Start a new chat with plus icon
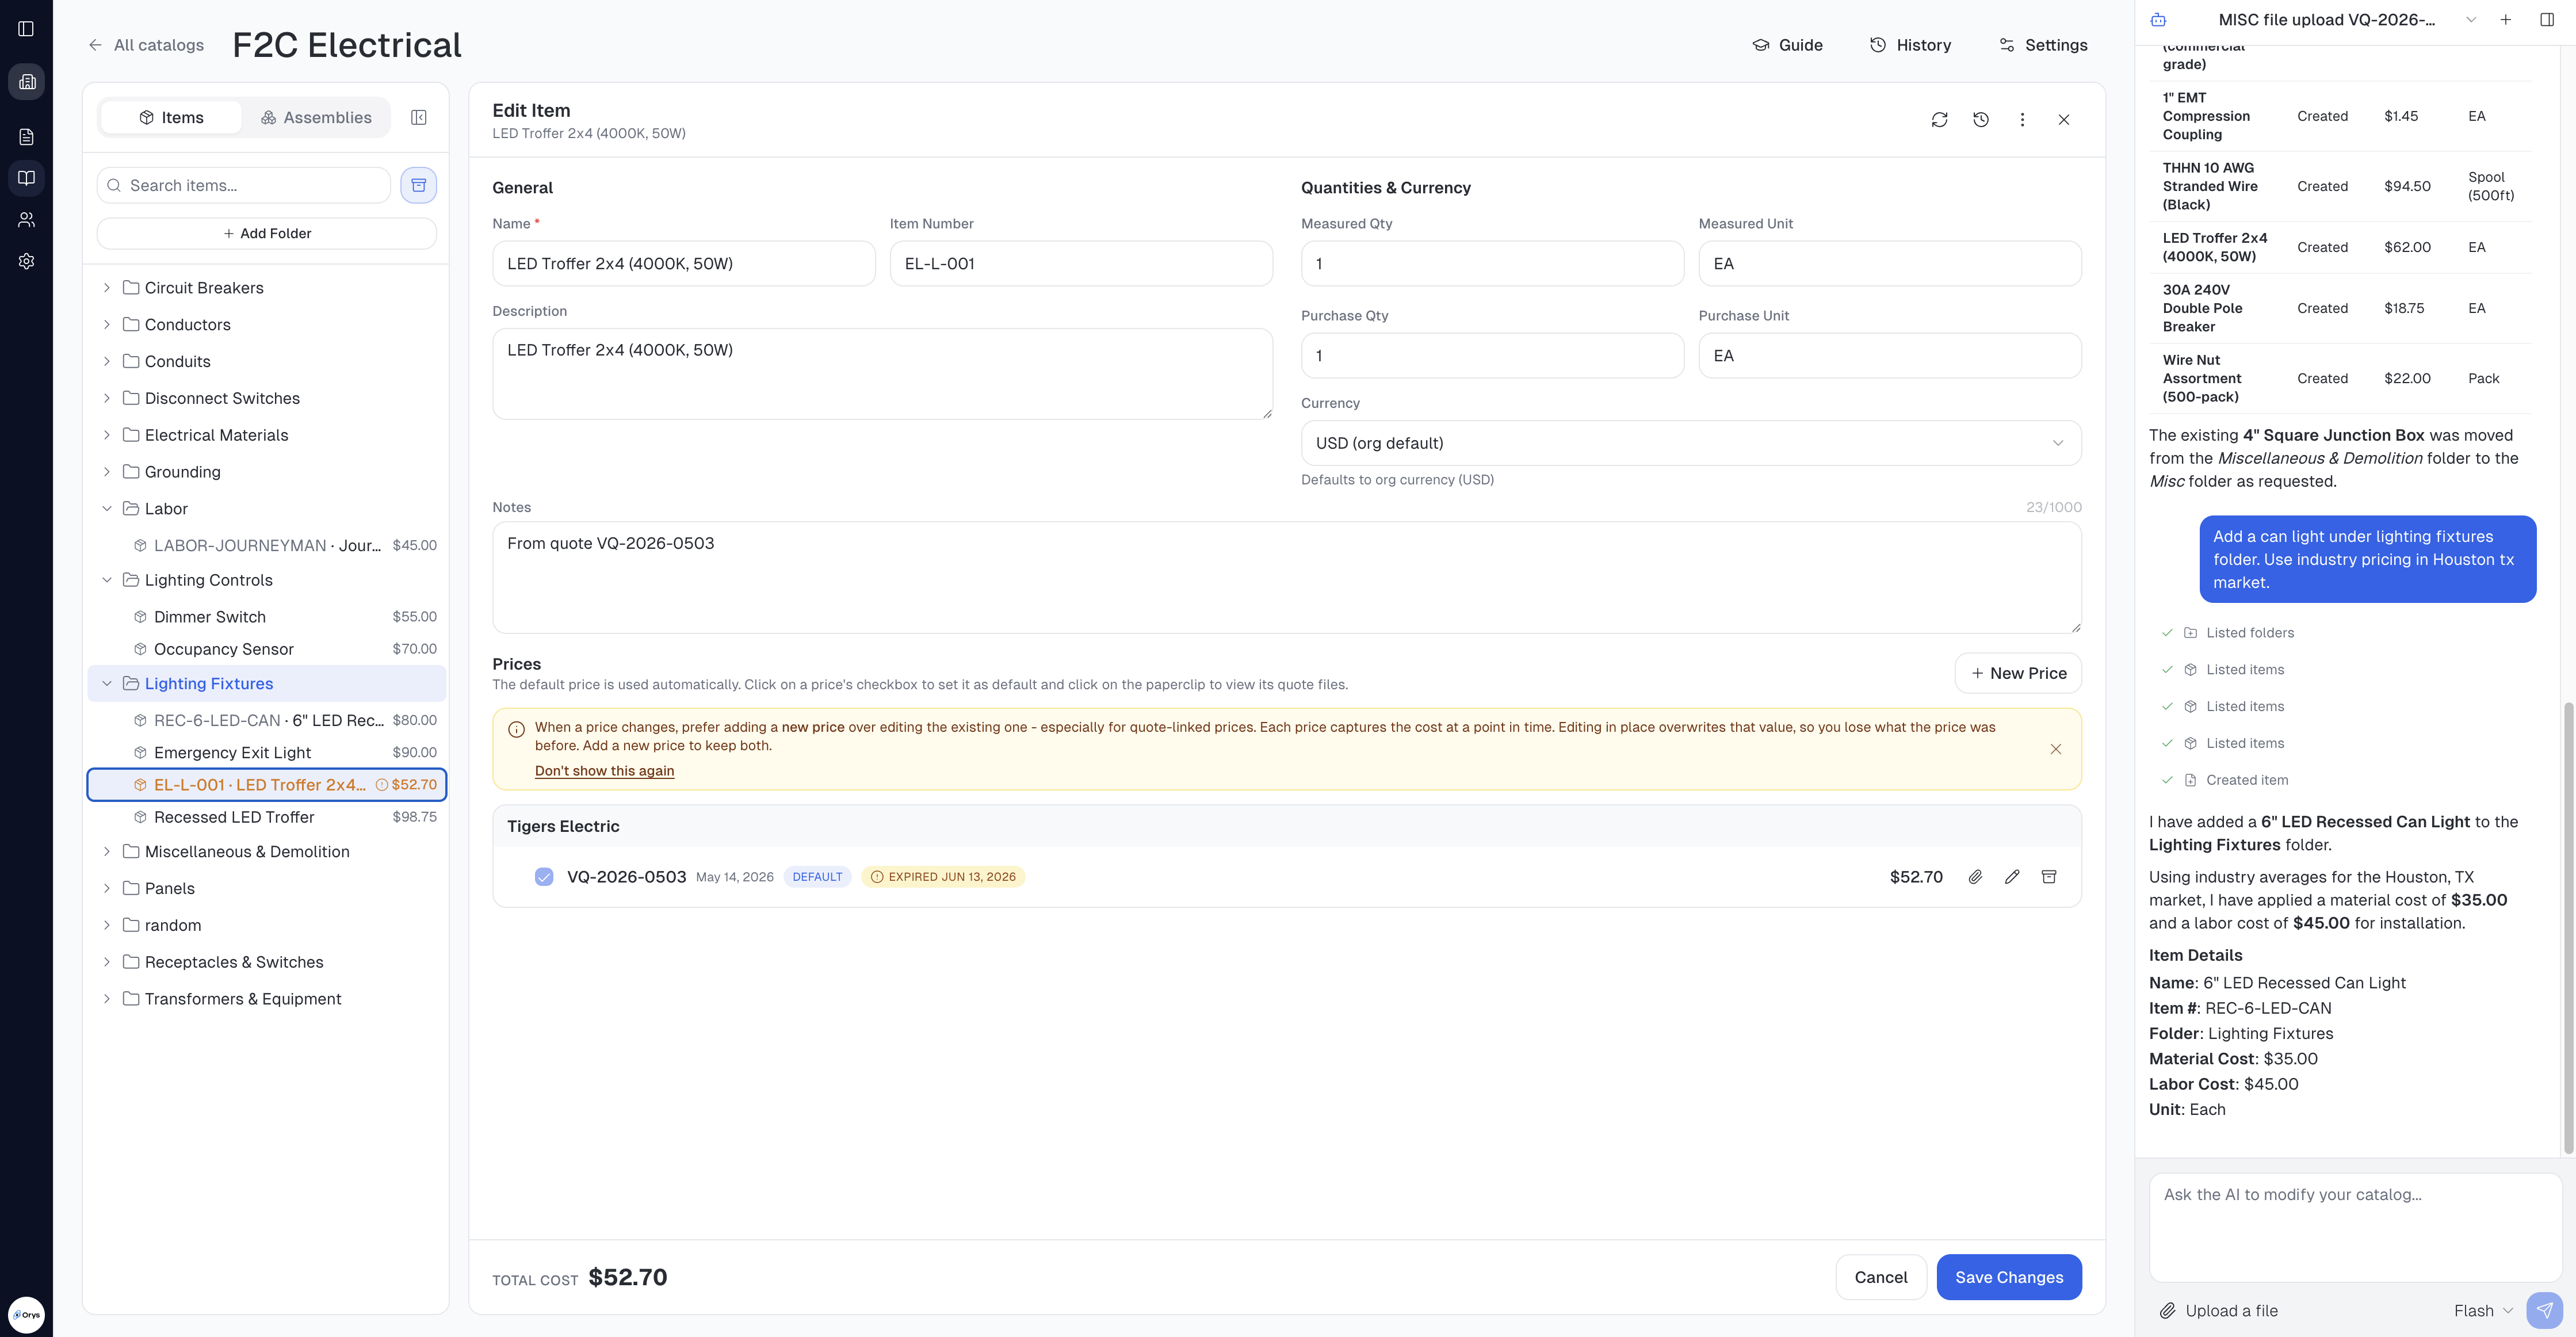This screenshot has height=1337, width=2576. (2505, 20)
